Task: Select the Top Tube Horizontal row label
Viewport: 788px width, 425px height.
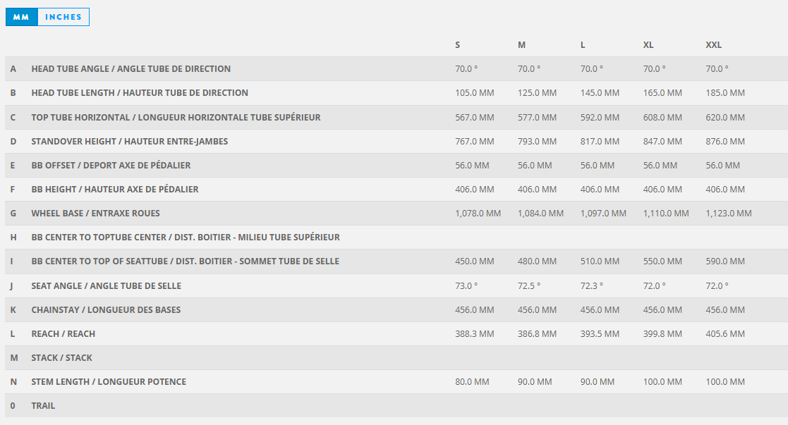Action: click(x=176, y=117)
